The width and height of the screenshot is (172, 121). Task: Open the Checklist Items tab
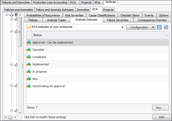(130, 15)
